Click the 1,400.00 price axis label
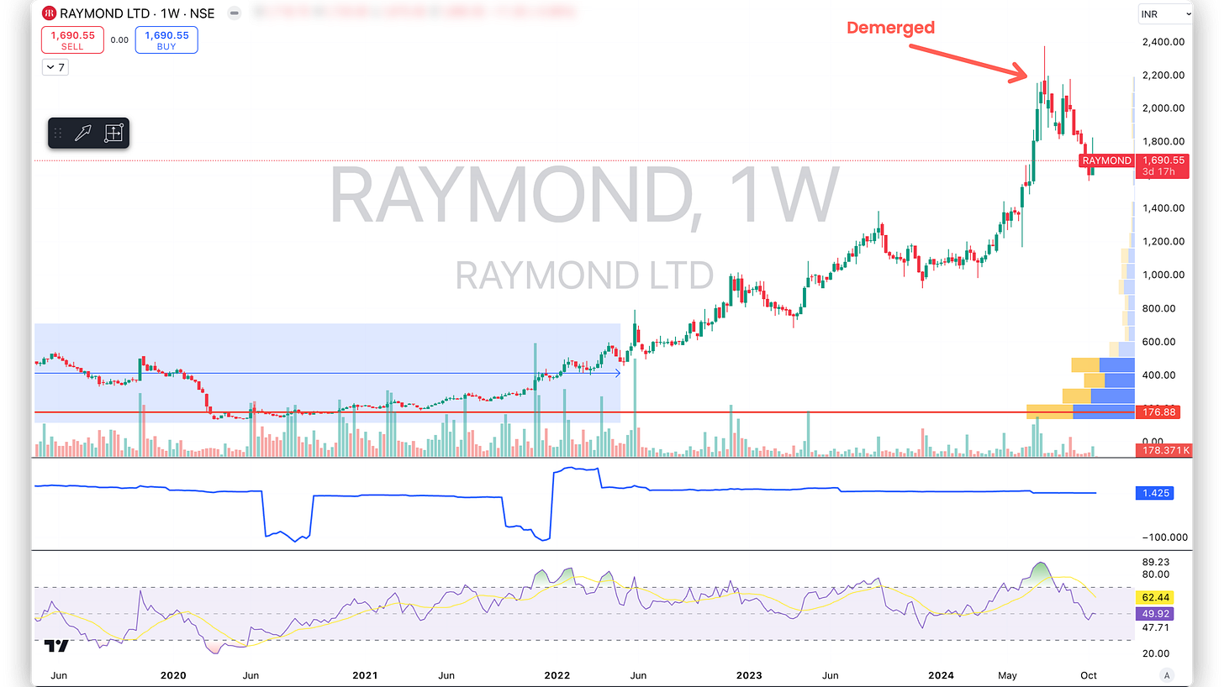Screen dimensions: 1224x687 tap(1162, 207)
